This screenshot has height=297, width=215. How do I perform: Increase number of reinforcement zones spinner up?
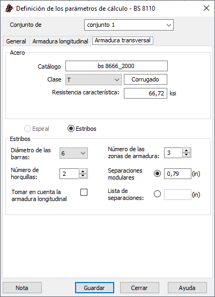tap(187, 151)
